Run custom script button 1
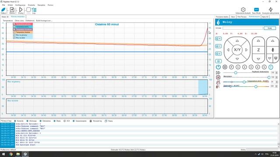 [x=238, y=67]
